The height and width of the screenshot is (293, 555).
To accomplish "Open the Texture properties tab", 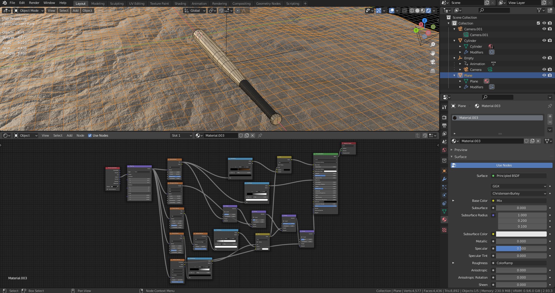I will click(x=444, y=230).
